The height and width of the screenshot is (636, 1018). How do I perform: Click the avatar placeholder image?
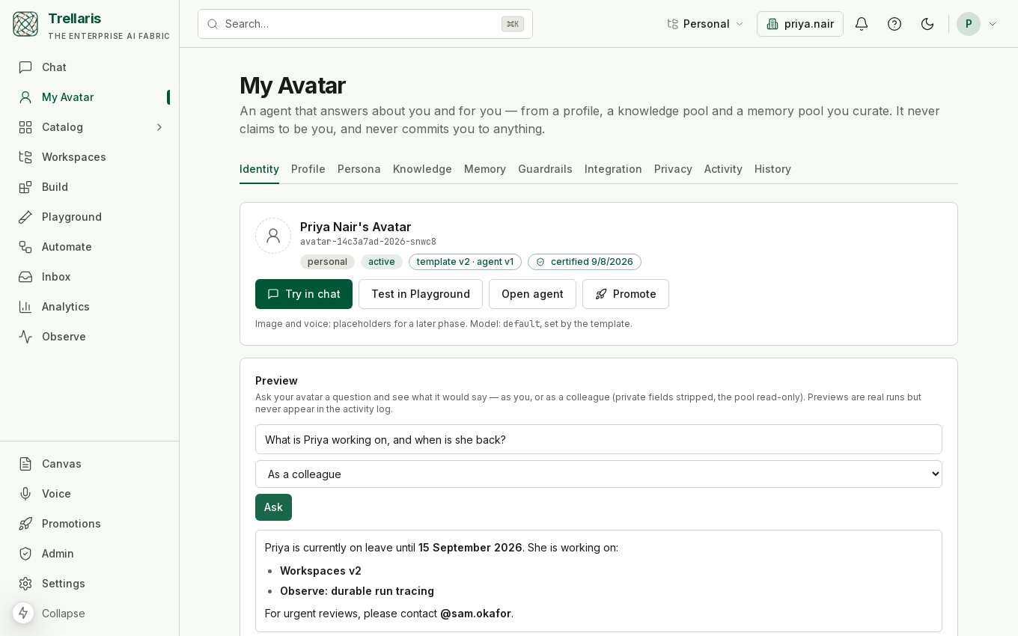coord(273,236)
